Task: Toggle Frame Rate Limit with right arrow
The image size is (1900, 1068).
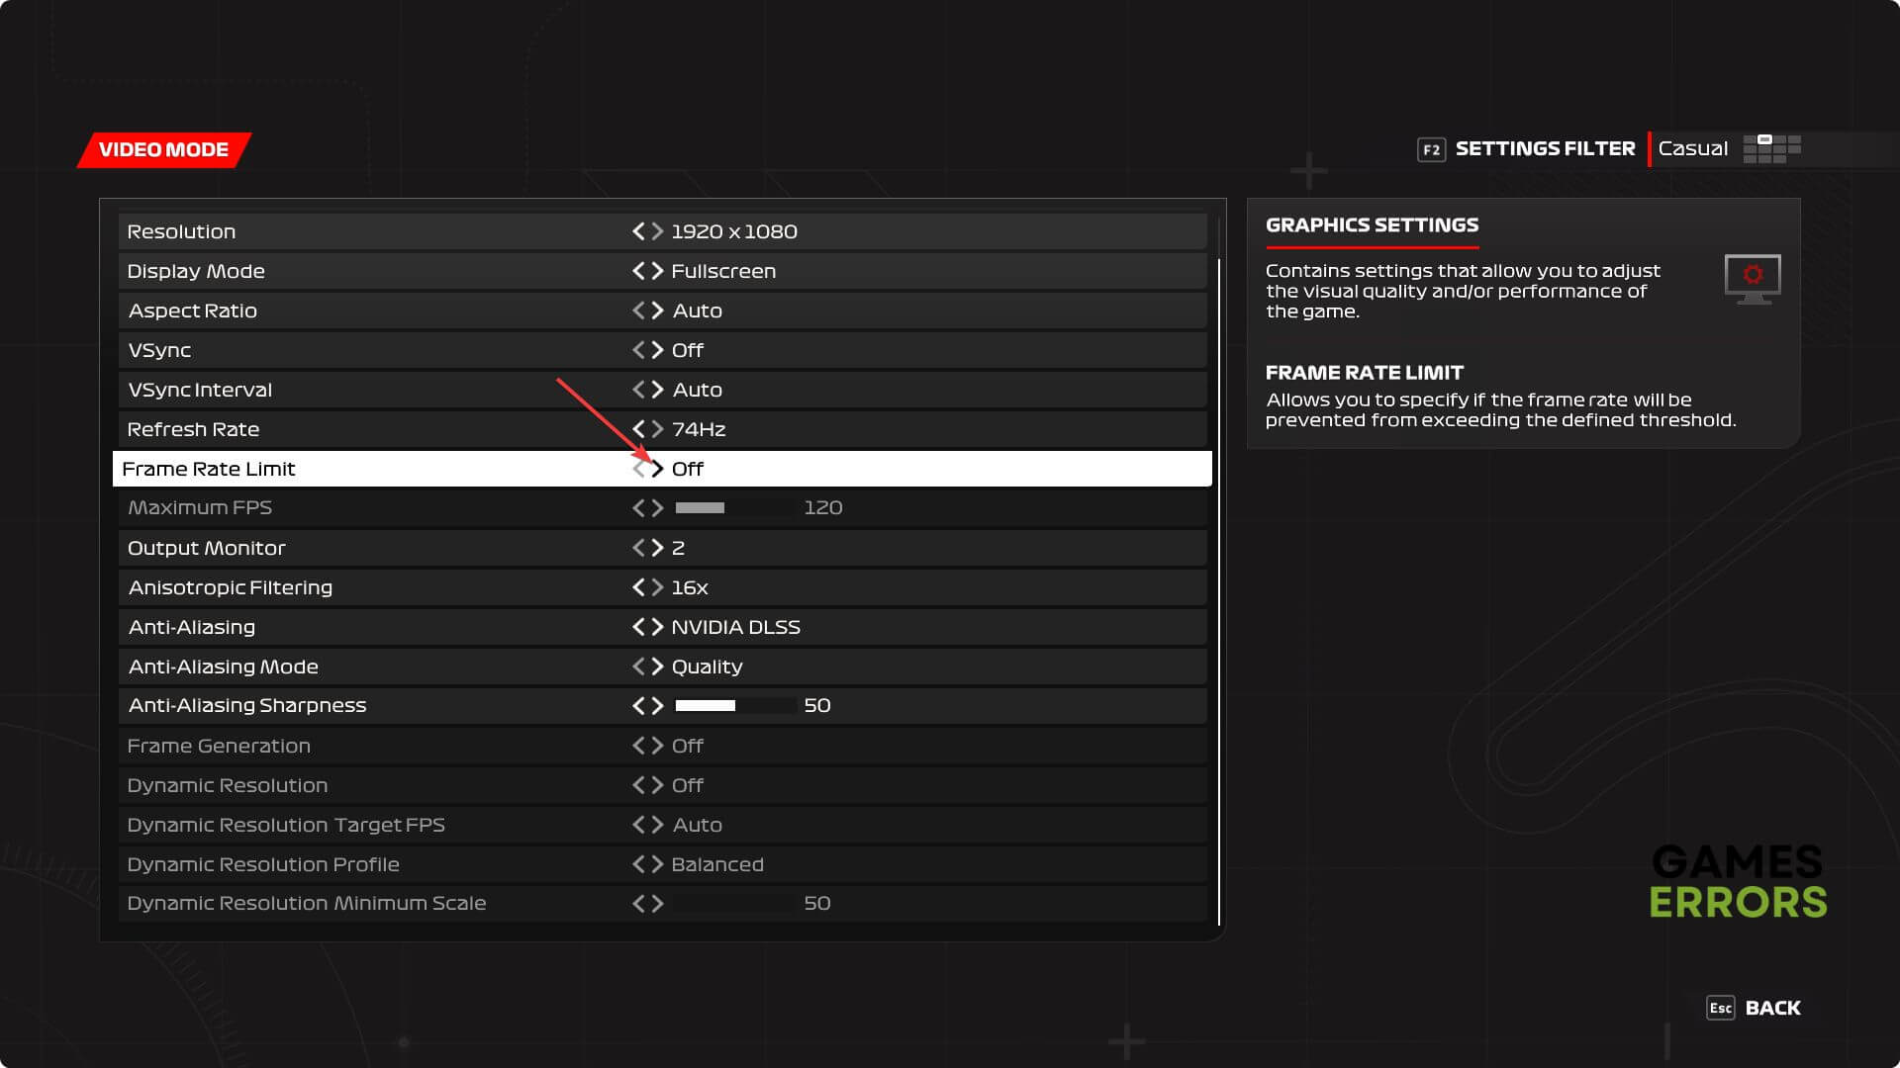Action: [x=657, y=469]
